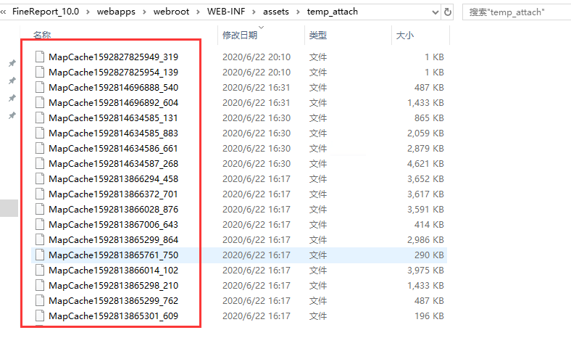The image size is (571, 338).
Task: Select the file icon of MapCache1592827825954_139
Action: click(x=40, y=73)
